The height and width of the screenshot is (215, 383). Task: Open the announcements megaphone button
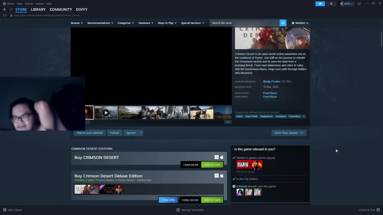[x=320, y=4]
